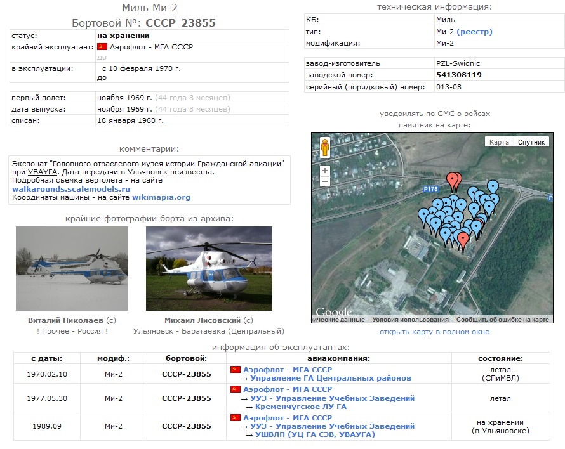Image resolution: width=565 pixels, height=449 pixels.
Task: Open Кременчугское ЛУ ГА link
Action: tap(300, 407)
